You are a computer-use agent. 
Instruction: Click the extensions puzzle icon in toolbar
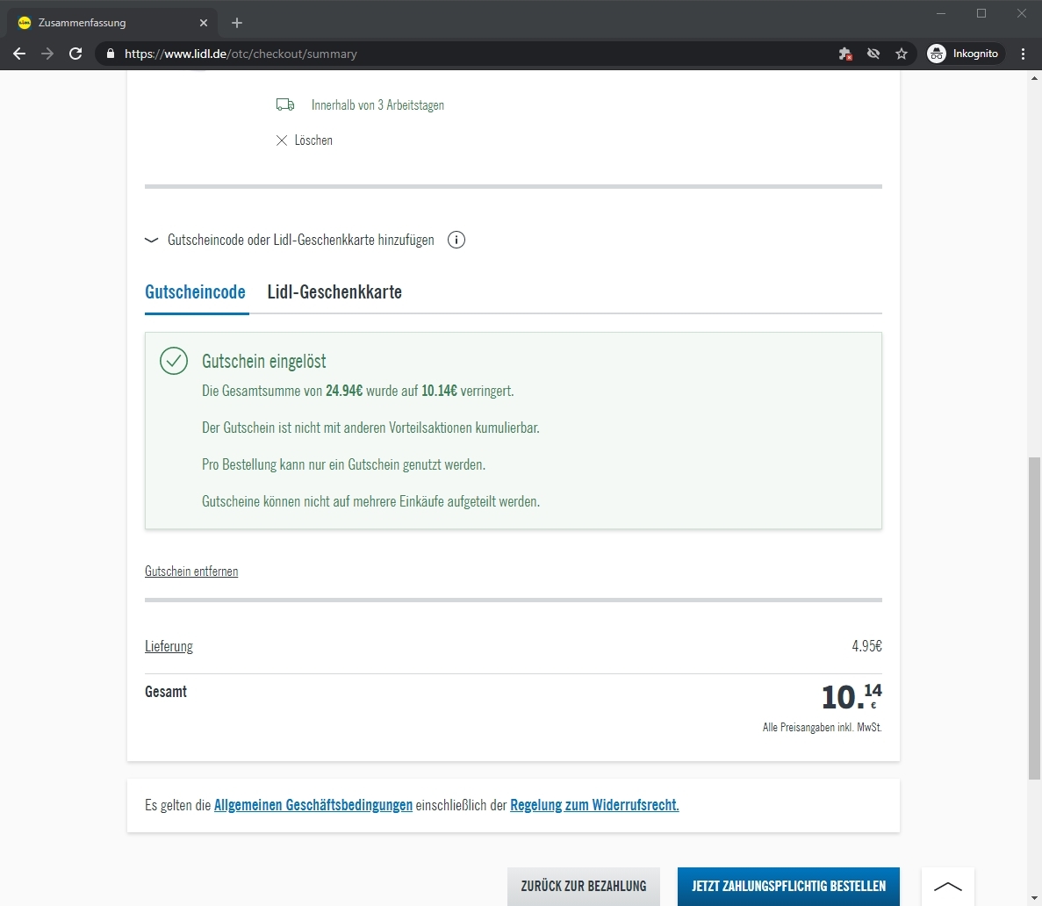coord(845,54)
